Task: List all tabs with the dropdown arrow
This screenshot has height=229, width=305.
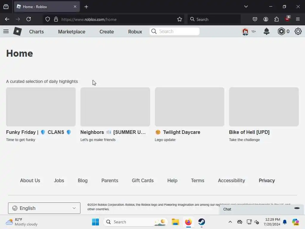Action: coord(246,7)
